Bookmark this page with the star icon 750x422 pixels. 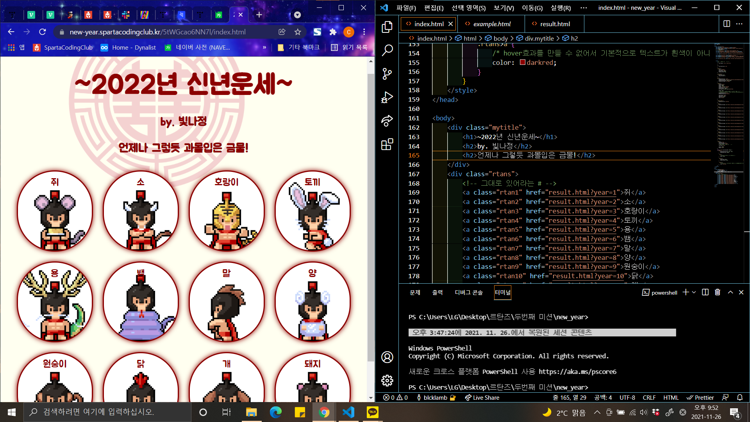[x=298, y=32]
